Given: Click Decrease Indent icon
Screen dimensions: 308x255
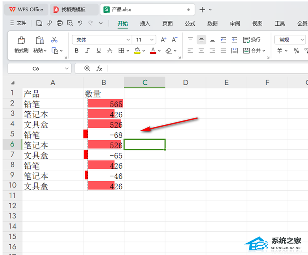Looking at the screenshot, I should (223, 40).
